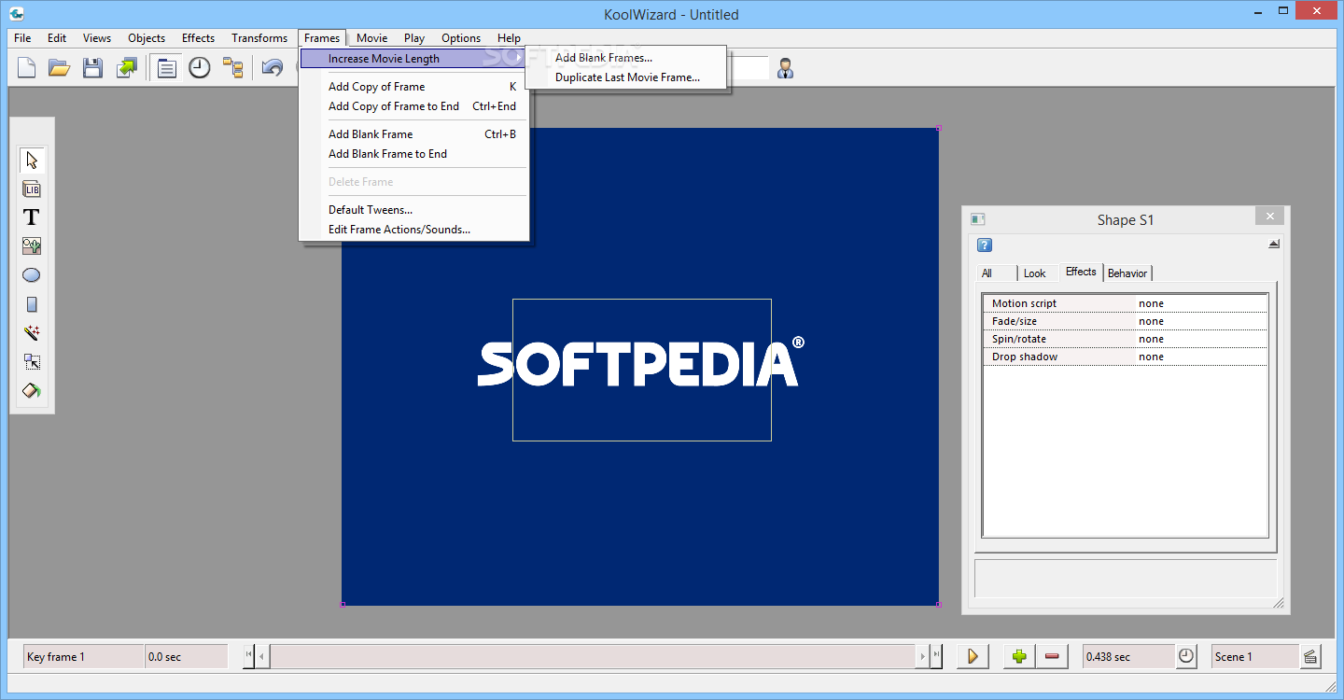Open the Edit menu
The width and height of the screenshot is (1344, 700).
57,38
